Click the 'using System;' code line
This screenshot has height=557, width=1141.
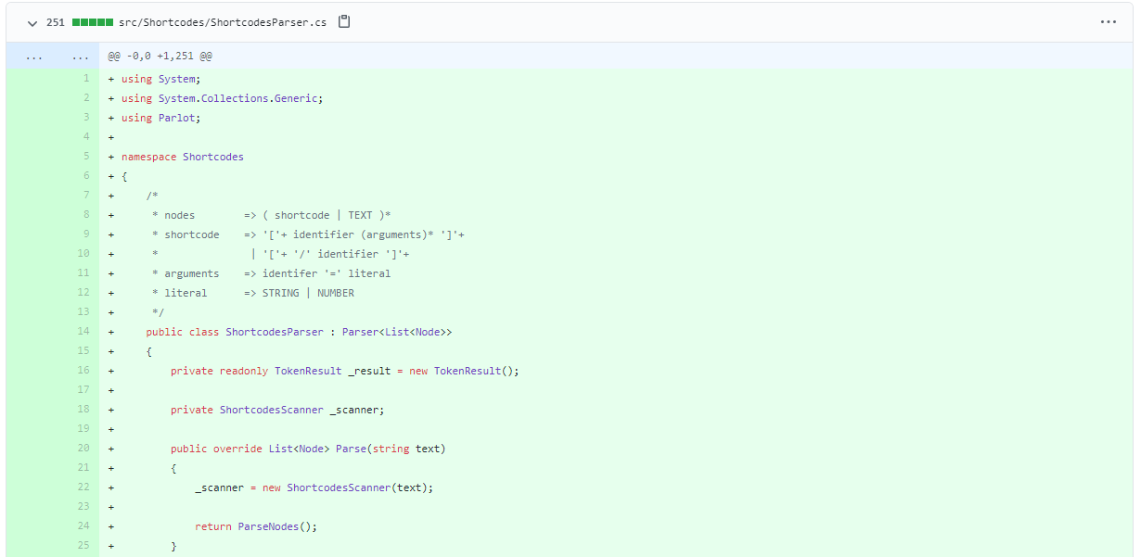[x=160, y=79]
